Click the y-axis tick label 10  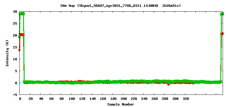coord(15,59)
